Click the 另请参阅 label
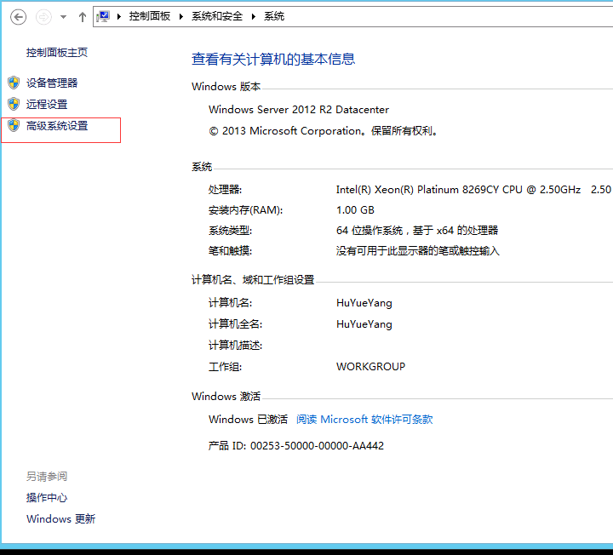 click(47, 477)
